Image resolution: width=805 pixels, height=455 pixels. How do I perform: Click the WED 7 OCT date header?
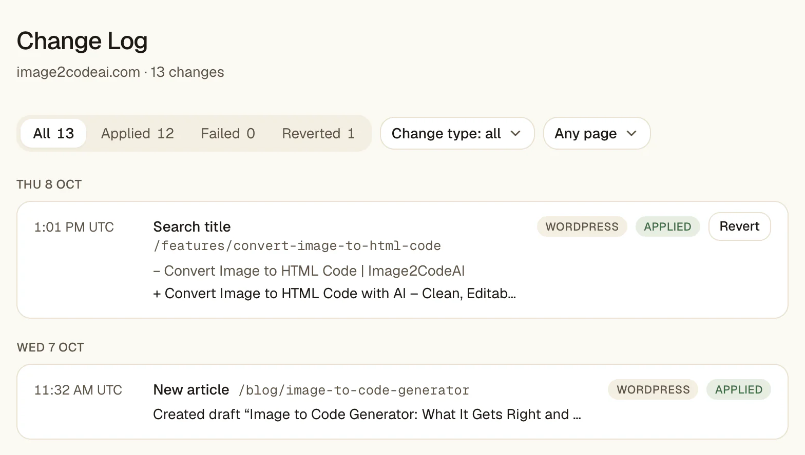coord(50,347)
